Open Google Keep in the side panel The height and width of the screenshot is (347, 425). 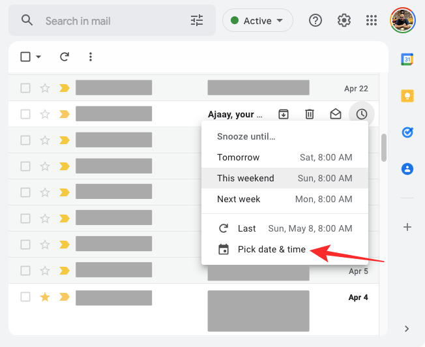point(407,96)
